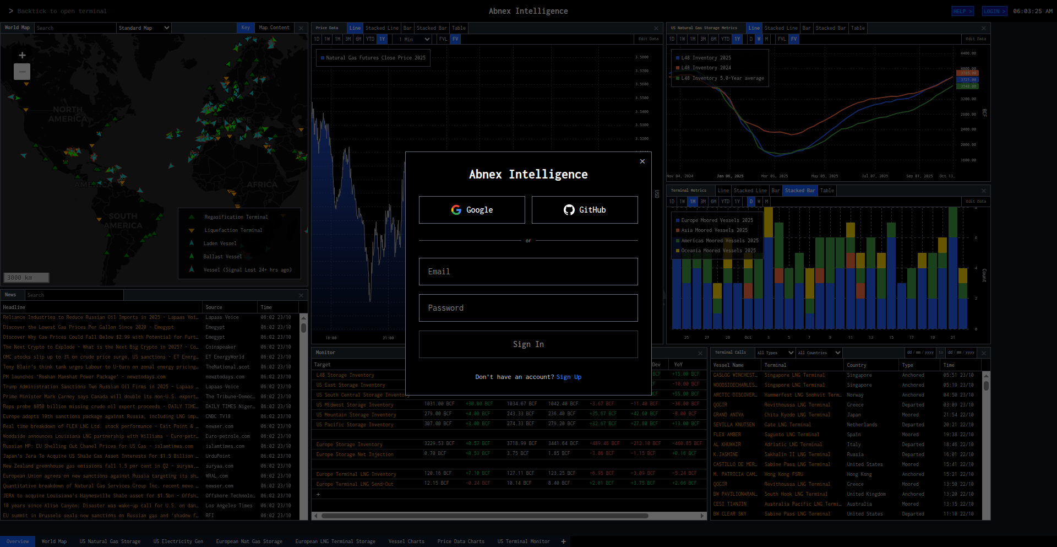Viewport: 1057px width, 547px height.
Task: Close the News panel
Action: 301,295
